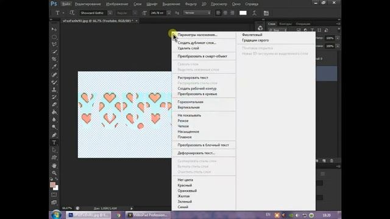Toggle the type layer filter icon
The width and height of the screenshot is (390, 219).
pos(313,30)
